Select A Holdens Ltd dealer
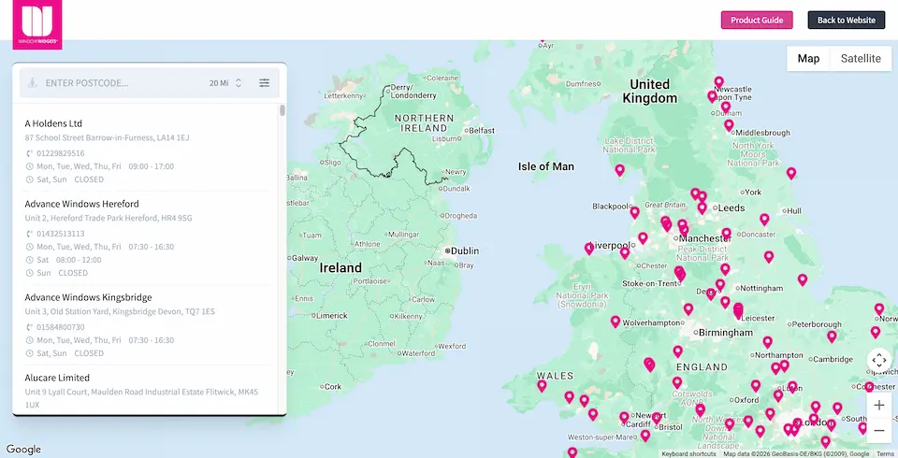Screen dimensions: 898x458 click(53, 123)
